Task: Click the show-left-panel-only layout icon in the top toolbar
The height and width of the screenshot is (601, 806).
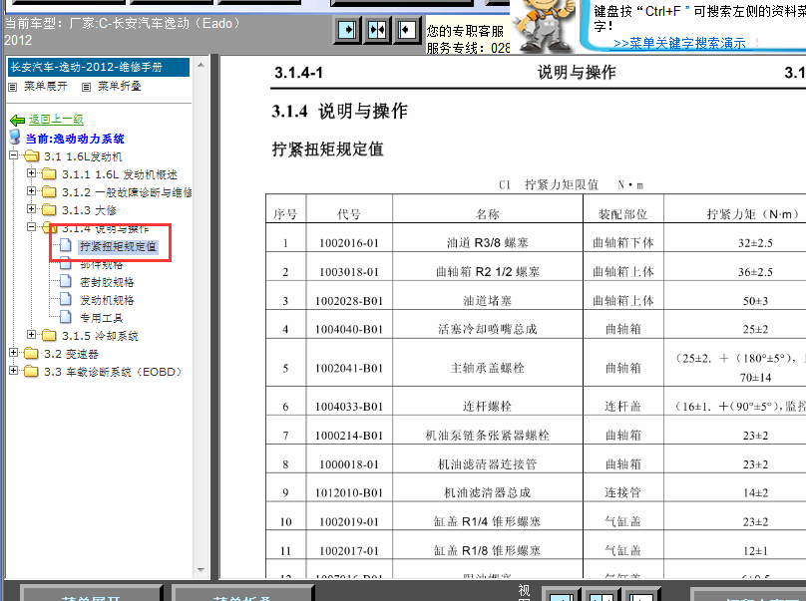Action: click(347, 30)
